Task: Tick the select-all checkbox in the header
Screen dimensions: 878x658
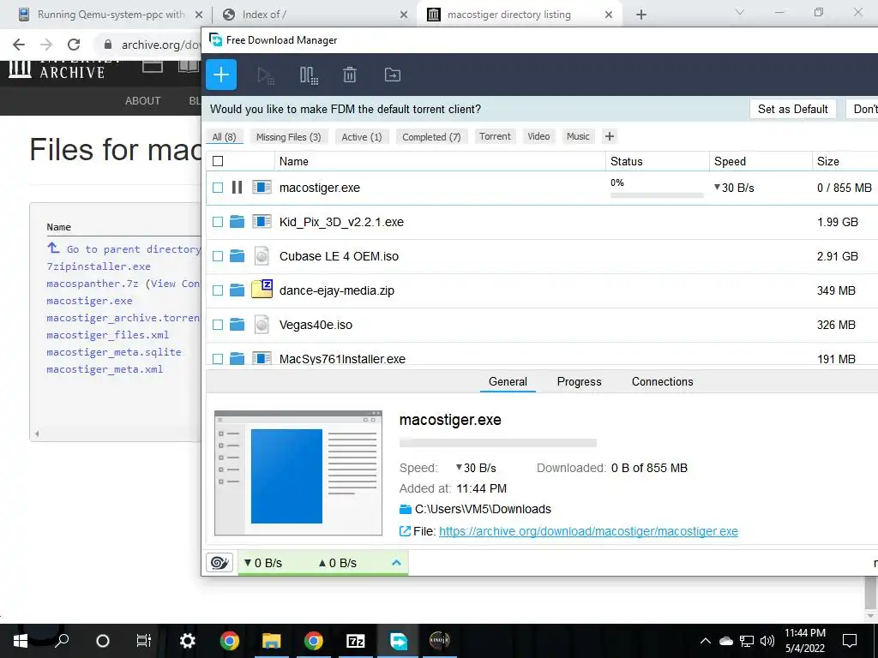Action: 218,161
